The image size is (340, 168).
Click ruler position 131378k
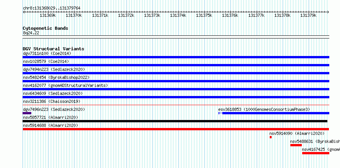283,15
